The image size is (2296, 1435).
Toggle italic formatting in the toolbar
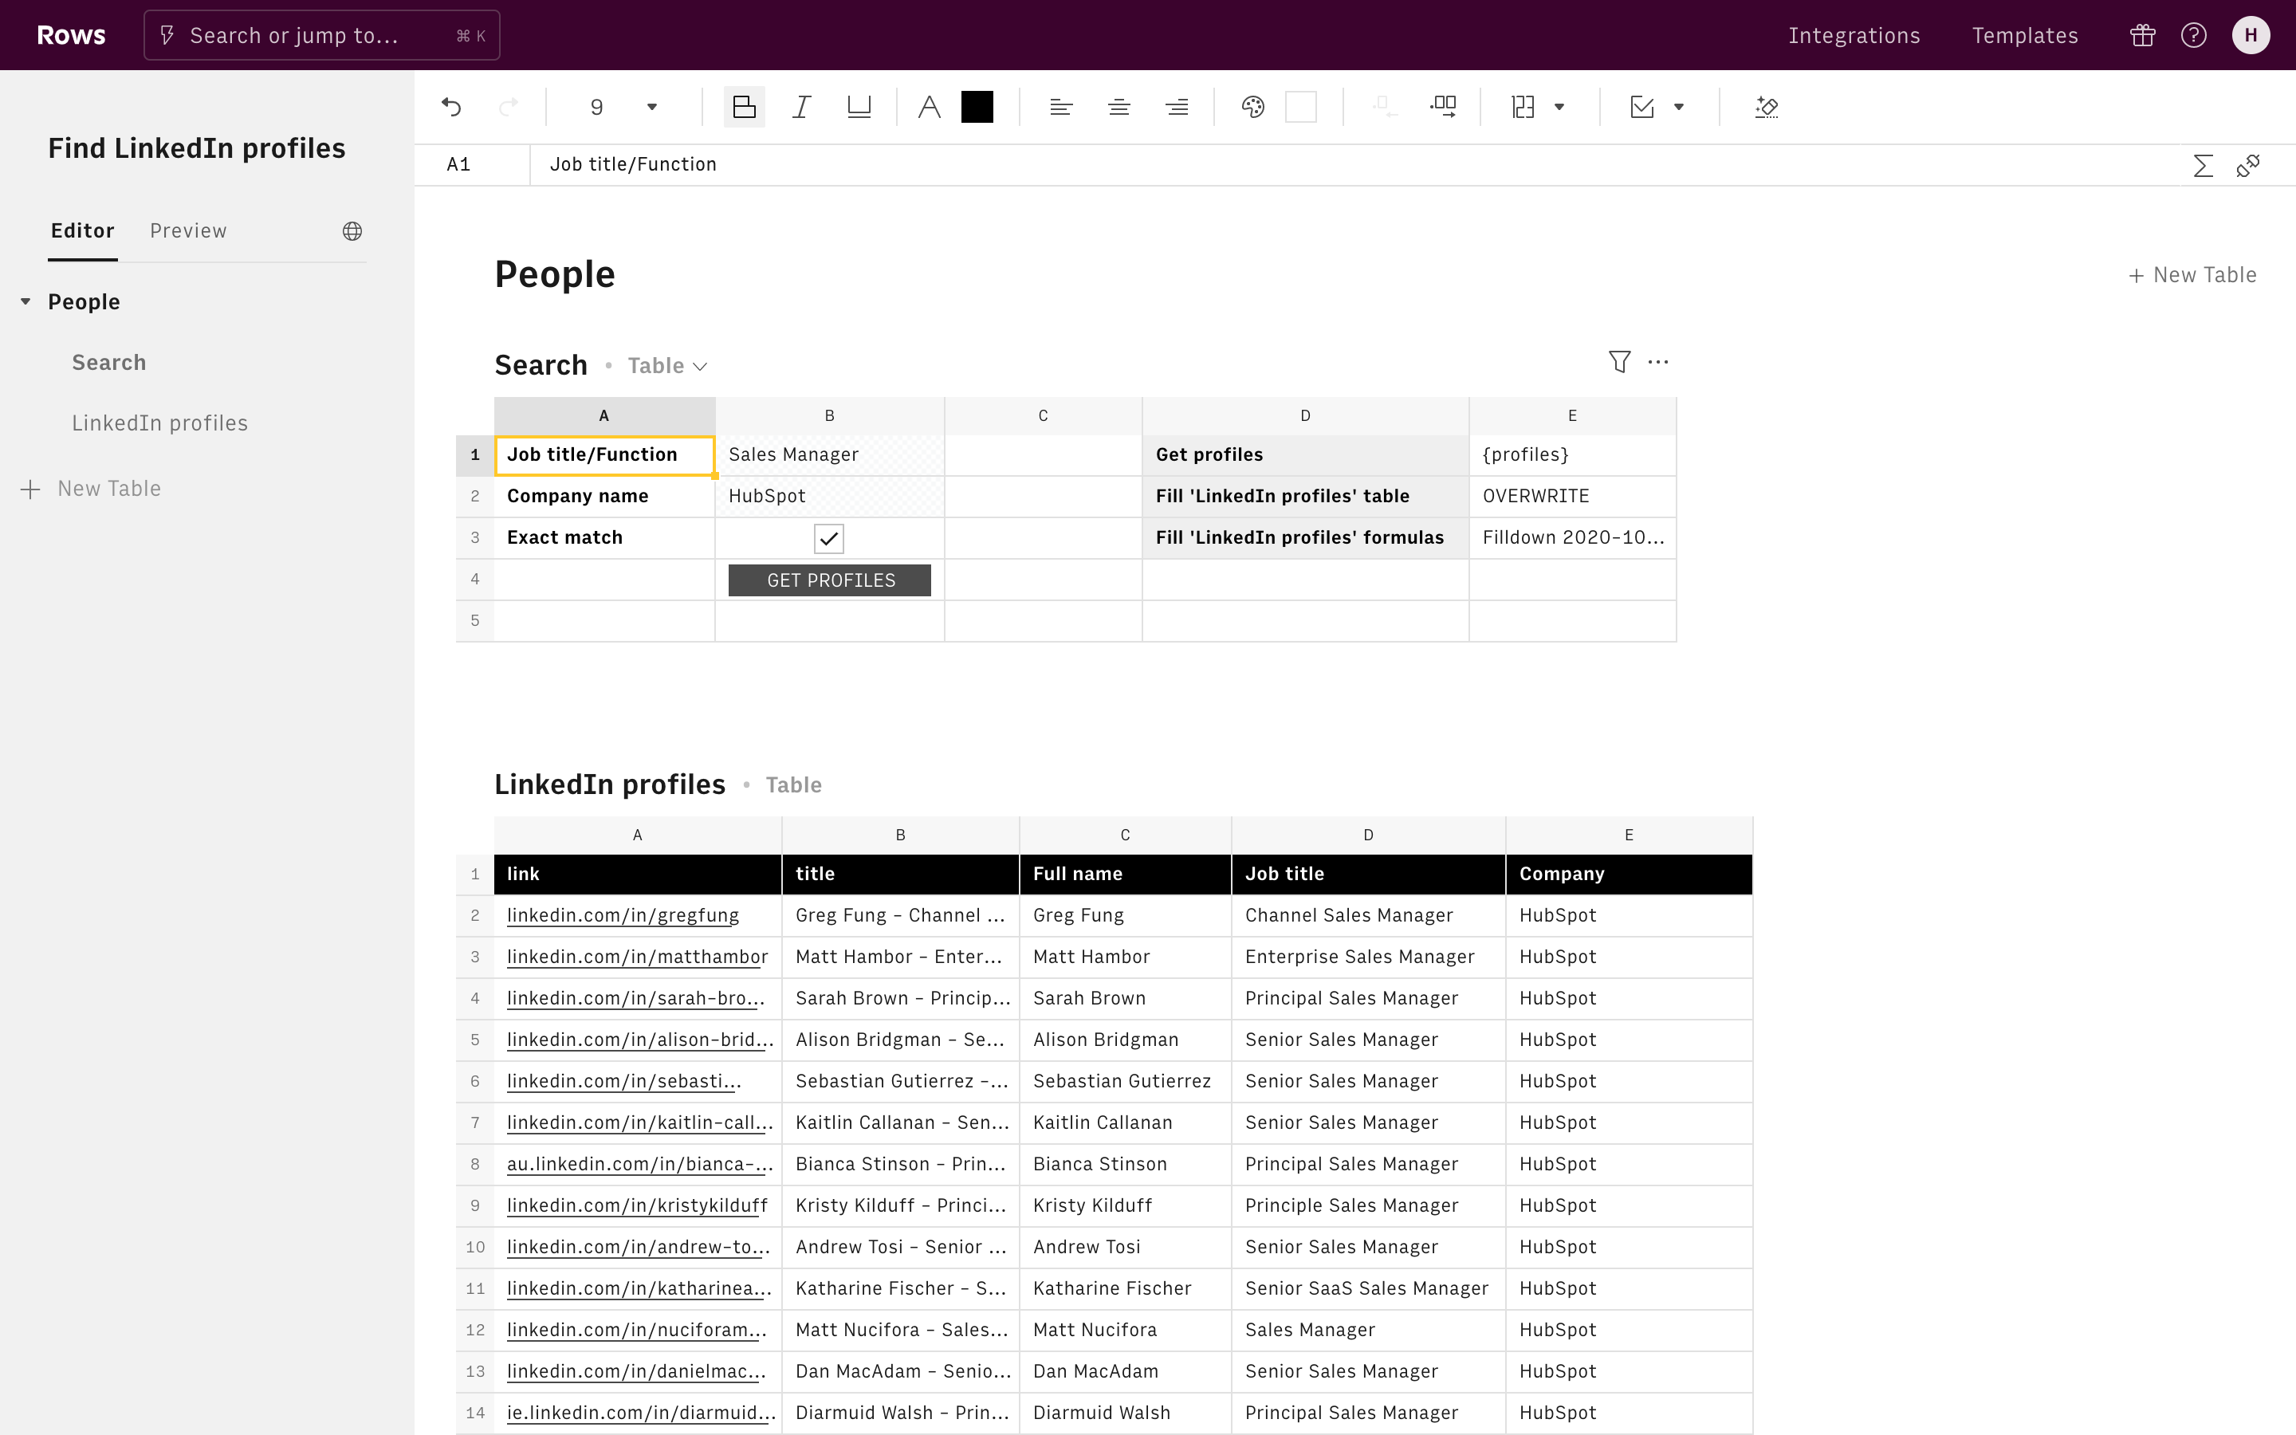(x=802, y=108)
